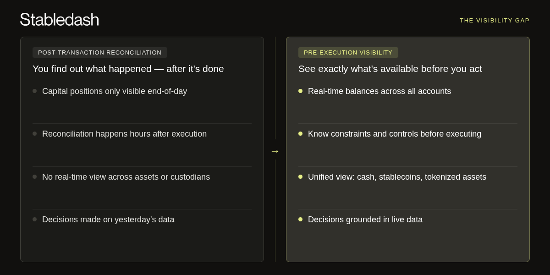
Task: Click "Reconciliation happens hours after execution" text
Action: click(x=124, y=134)
